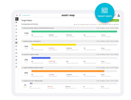Open the cash/money icon in sidebar
This screenshot has height=100, width=131.
[16, 36]
